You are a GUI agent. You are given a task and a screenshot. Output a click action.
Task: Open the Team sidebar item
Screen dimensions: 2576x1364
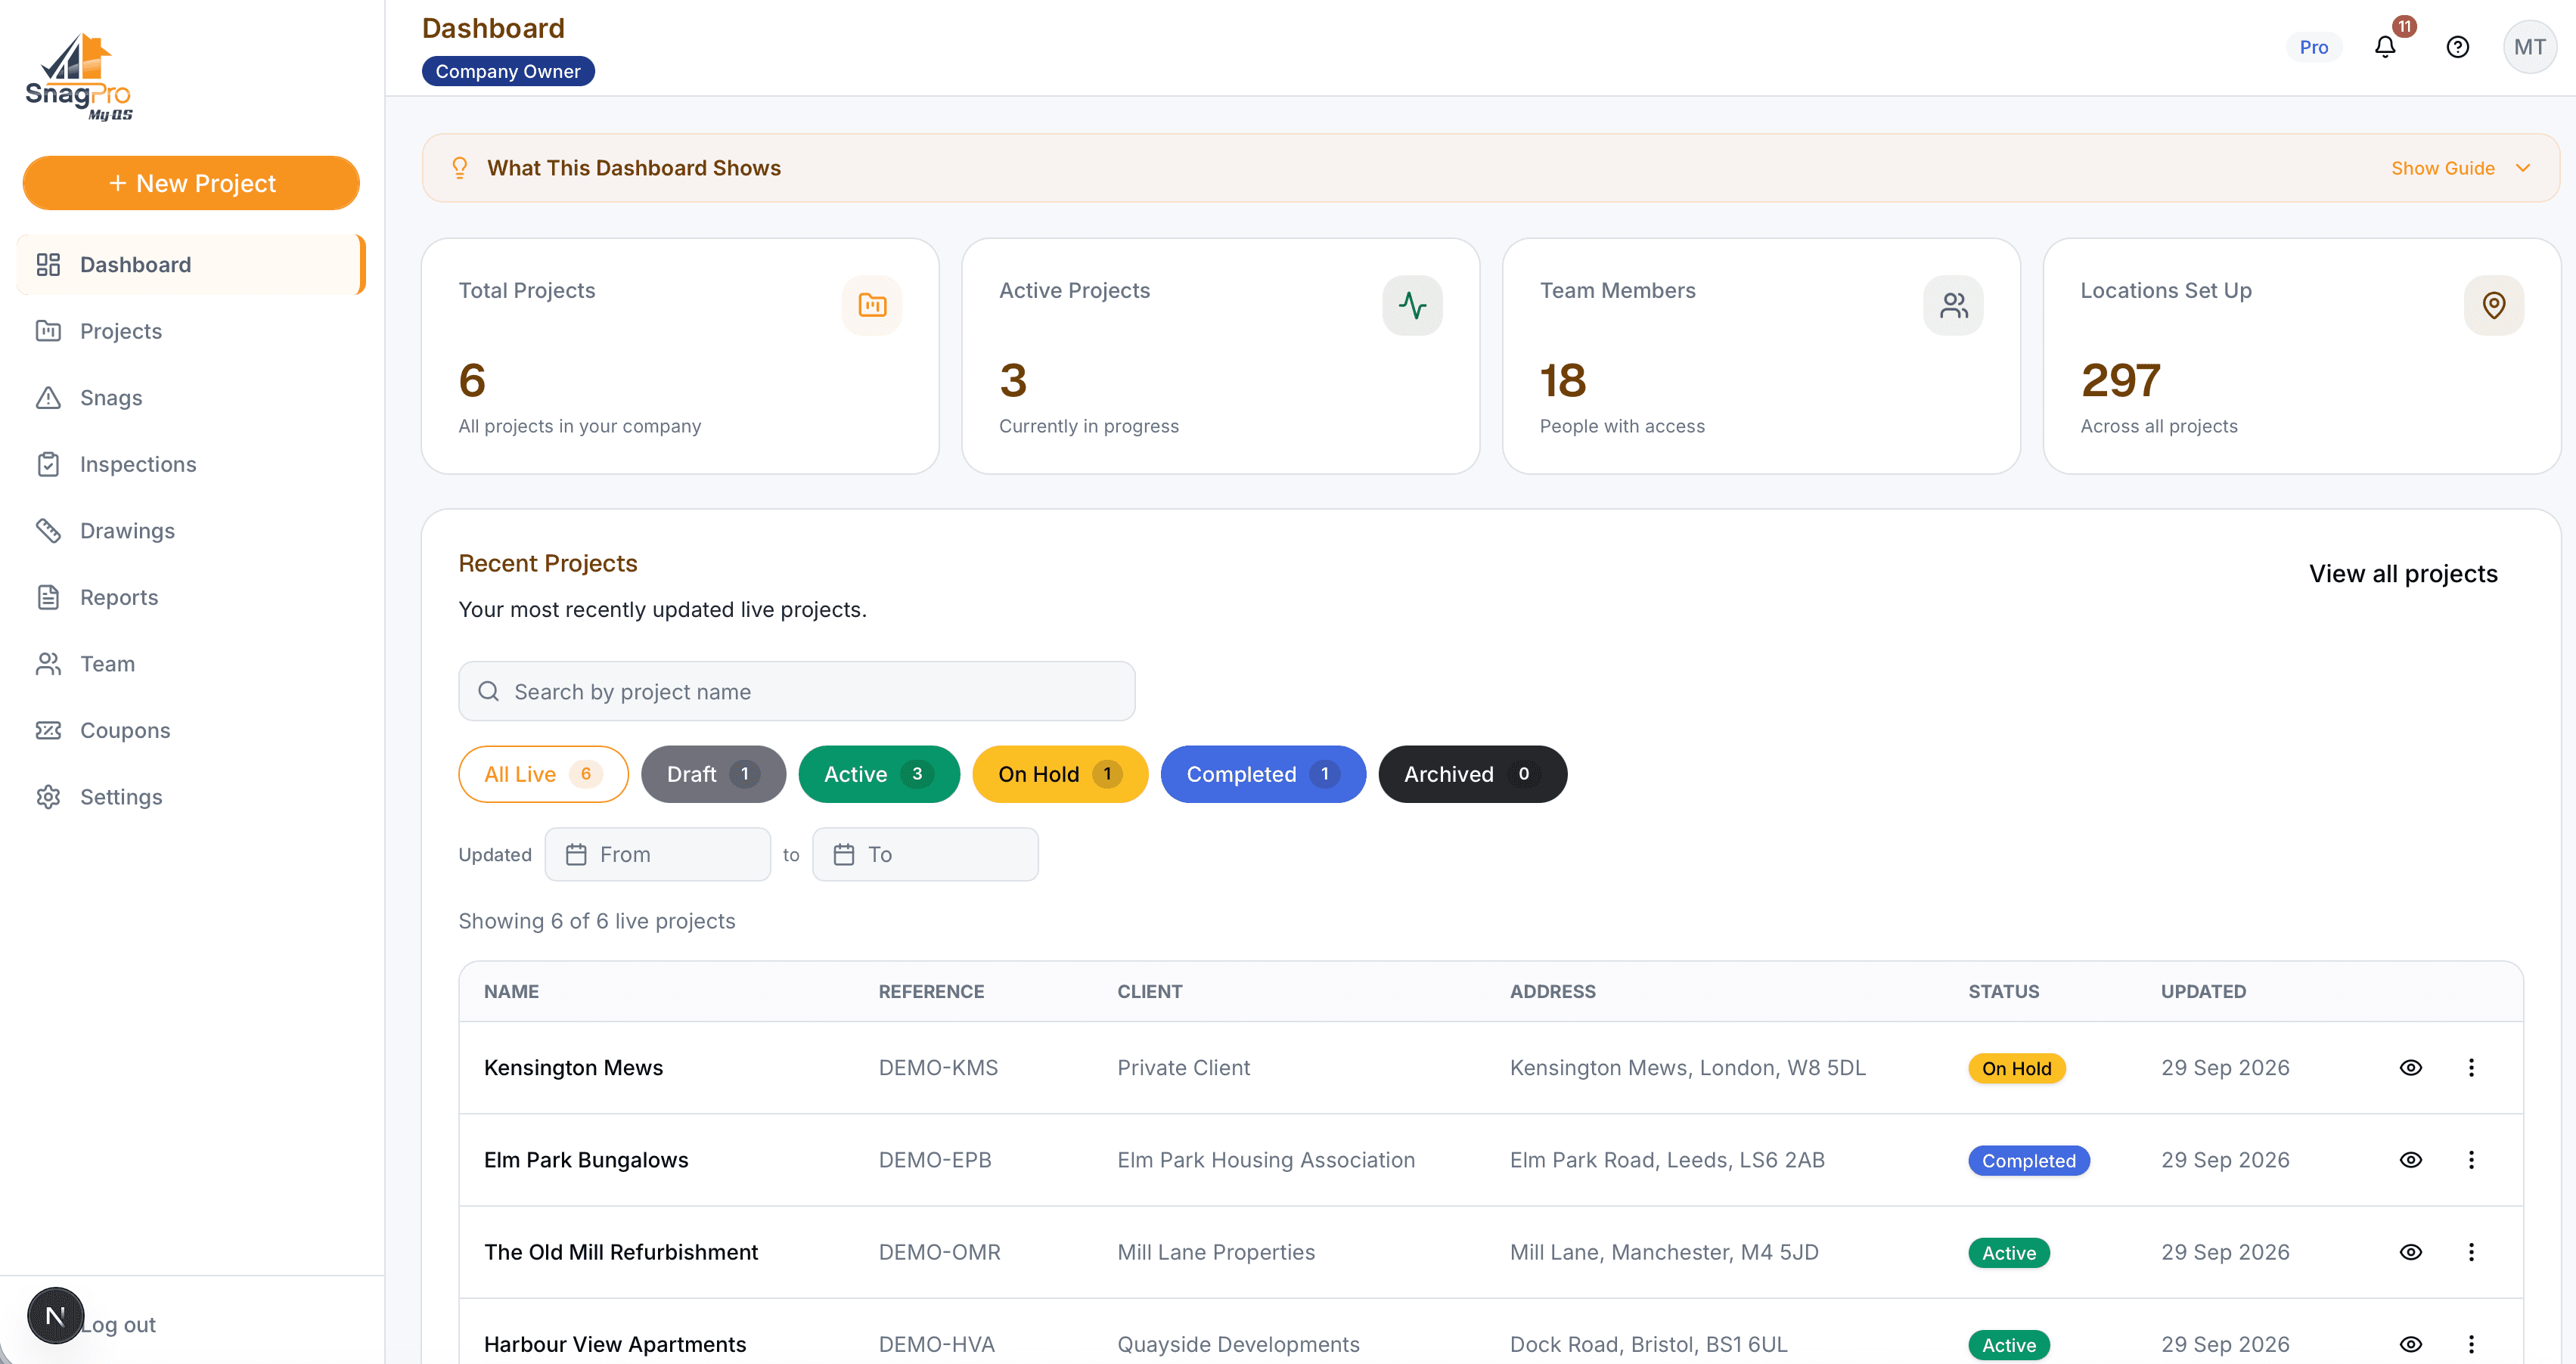[190, 664]
